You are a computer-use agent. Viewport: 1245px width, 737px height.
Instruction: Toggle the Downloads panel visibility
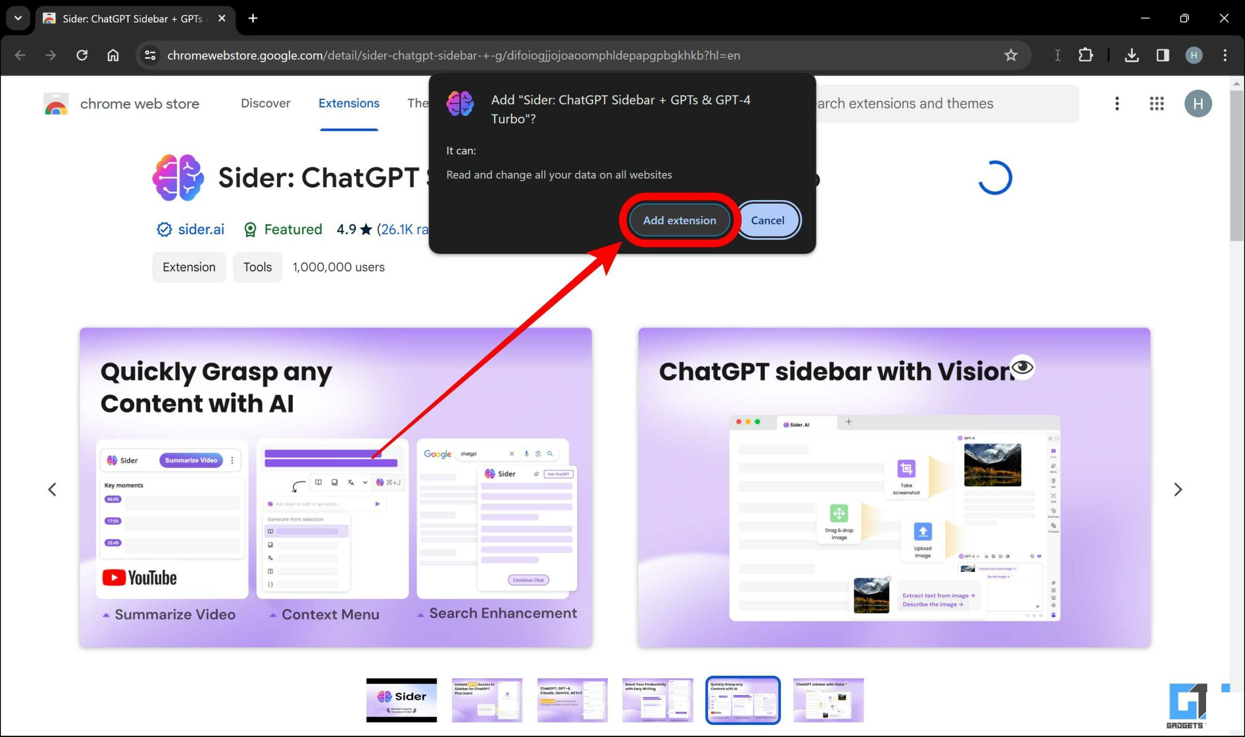click(1132, 55)
